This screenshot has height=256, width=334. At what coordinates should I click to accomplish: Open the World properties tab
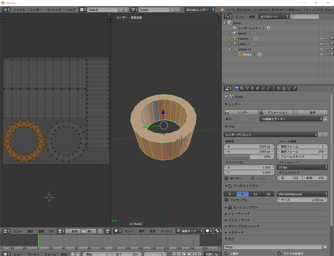click(x=252, y=88)
